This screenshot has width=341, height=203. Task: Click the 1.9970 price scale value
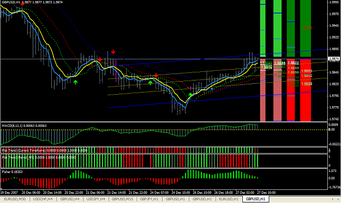pyautogui.click(x=334, y=14)
